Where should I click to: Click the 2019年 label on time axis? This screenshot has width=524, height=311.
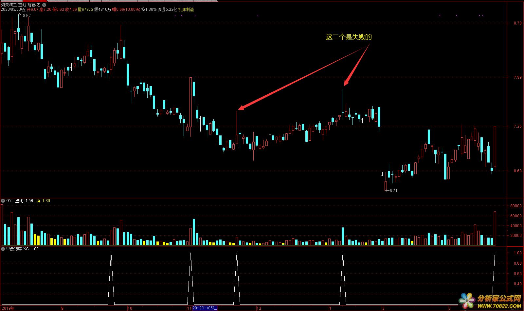8,308
